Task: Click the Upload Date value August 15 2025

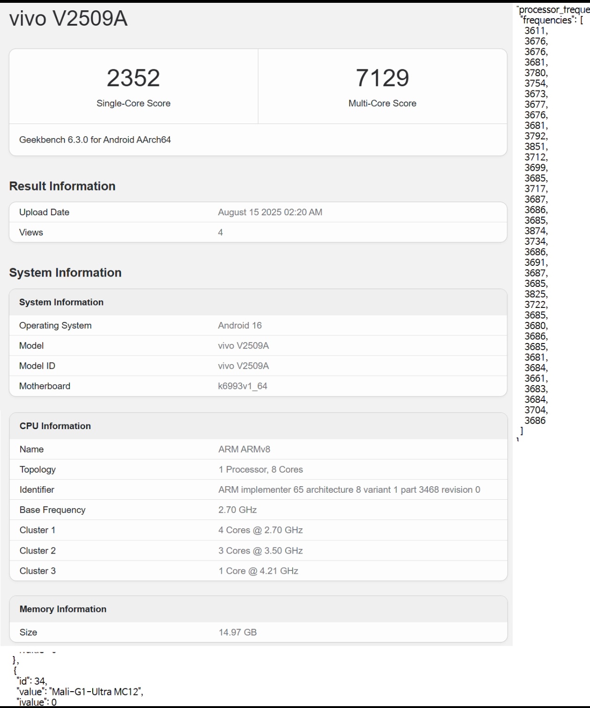Action: [270, 212]
